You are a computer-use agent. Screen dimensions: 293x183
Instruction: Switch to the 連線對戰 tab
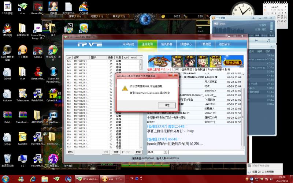[x=148, y=44]
